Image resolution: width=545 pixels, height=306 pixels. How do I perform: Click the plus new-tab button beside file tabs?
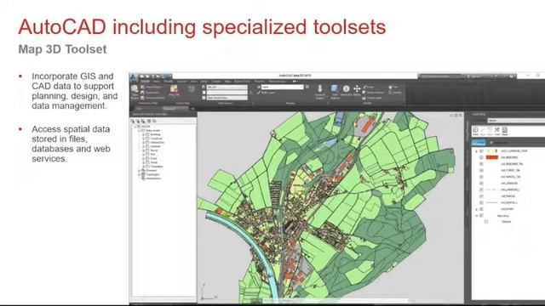[192, 109]
